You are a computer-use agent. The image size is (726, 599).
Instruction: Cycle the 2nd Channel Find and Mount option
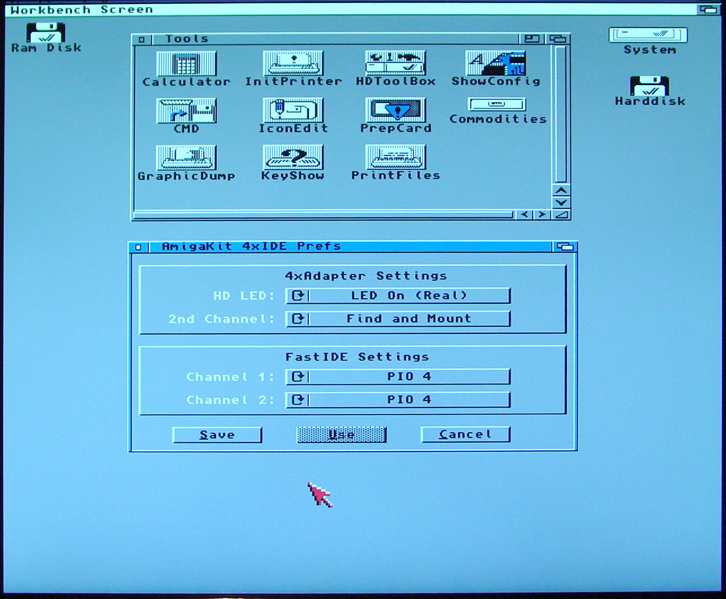398,319
